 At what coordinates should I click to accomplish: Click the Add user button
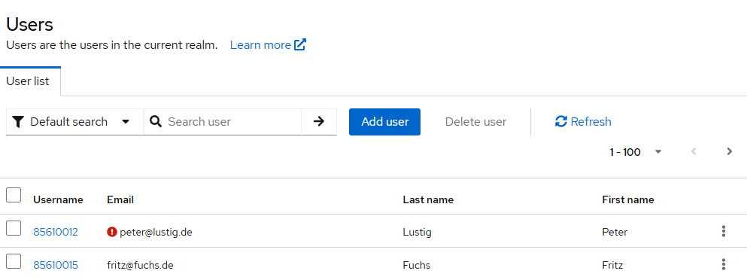tap(384, 122)
